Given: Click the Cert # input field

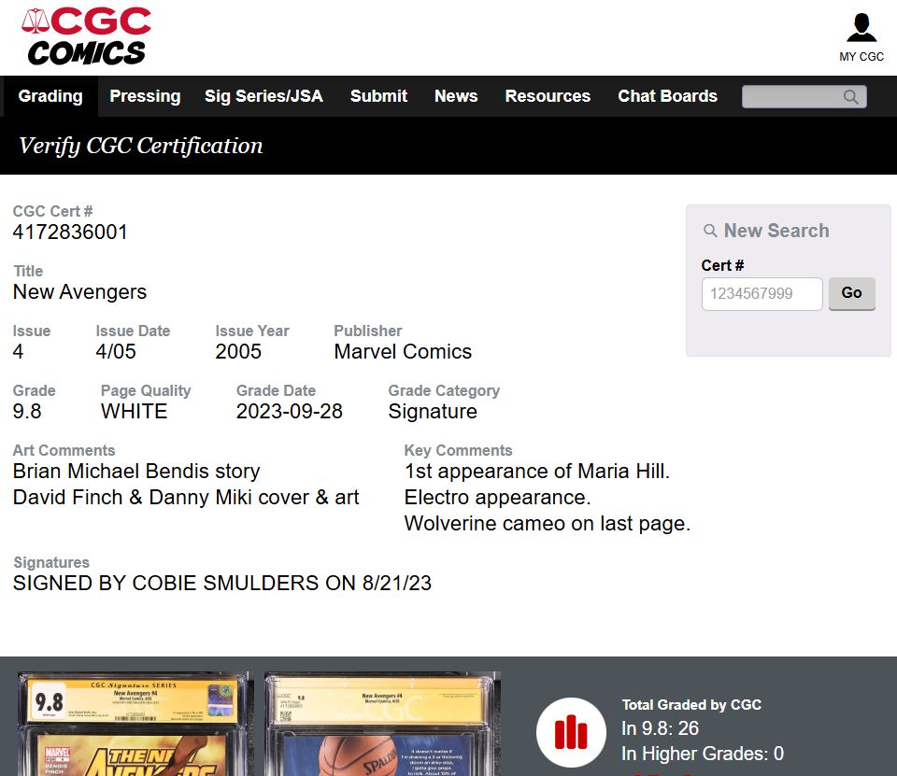Looking at the screenshot, I should coord(762,294).
